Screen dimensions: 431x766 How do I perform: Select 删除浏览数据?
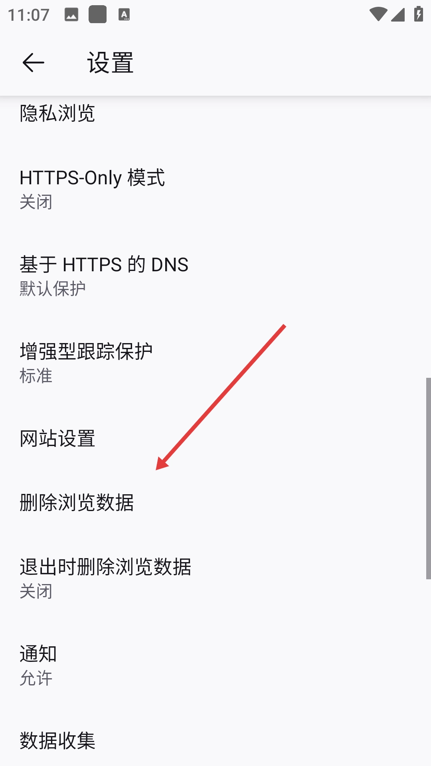click(x=215, y=502)
